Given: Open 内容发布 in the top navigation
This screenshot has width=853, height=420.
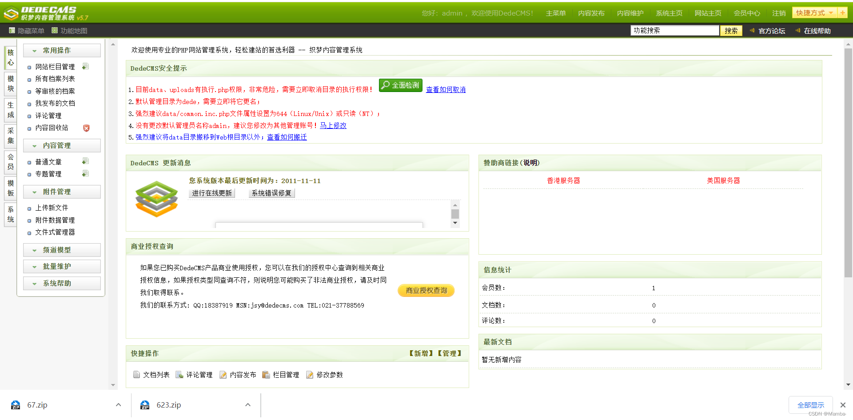Looking at the screenshot, I should [591, 13].
